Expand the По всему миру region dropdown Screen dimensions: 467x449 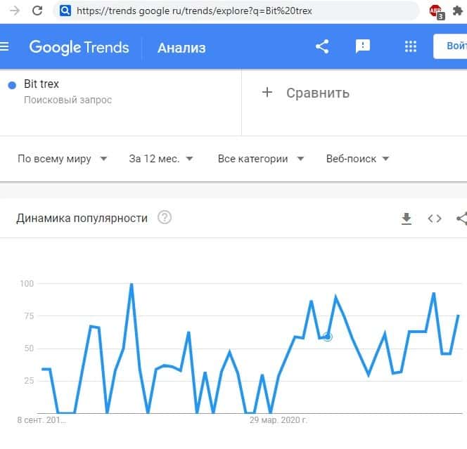(x=63, y=159)
